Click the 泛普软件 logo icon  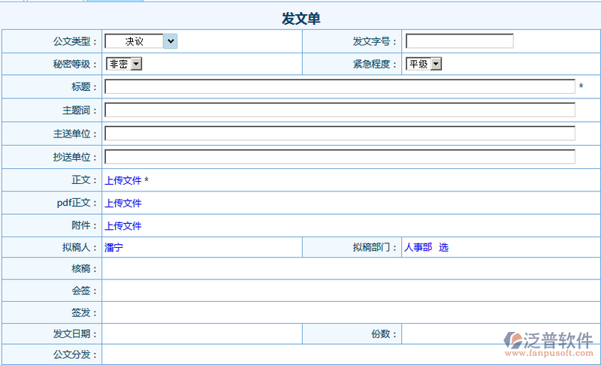point(513,341)
